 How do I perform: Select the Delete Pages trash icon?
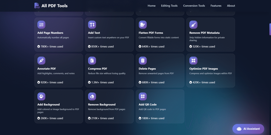point(143,61)
